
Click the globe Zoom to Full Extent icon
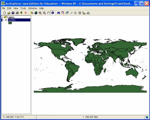36,13
